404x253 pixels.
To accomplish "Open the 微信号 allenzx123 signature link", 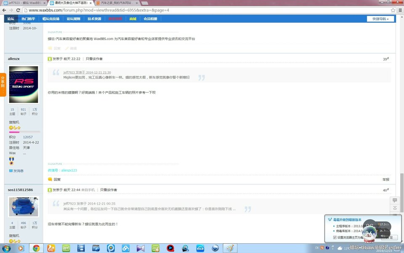I will click(62, 170).
